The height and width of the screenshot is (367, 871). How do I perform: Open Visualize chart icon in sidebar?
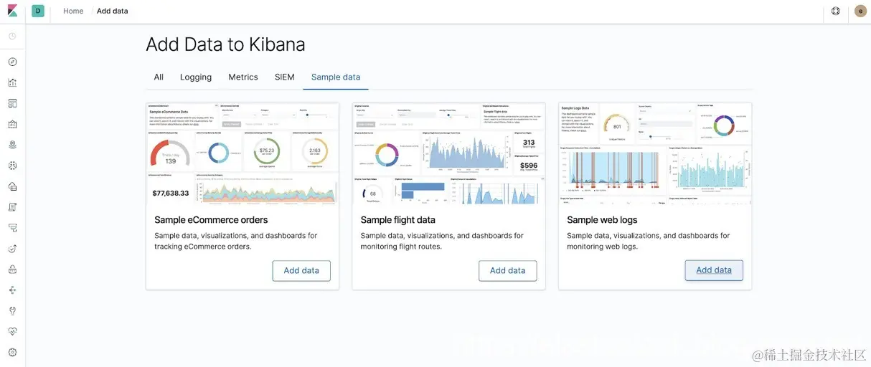tap(12, 82)
